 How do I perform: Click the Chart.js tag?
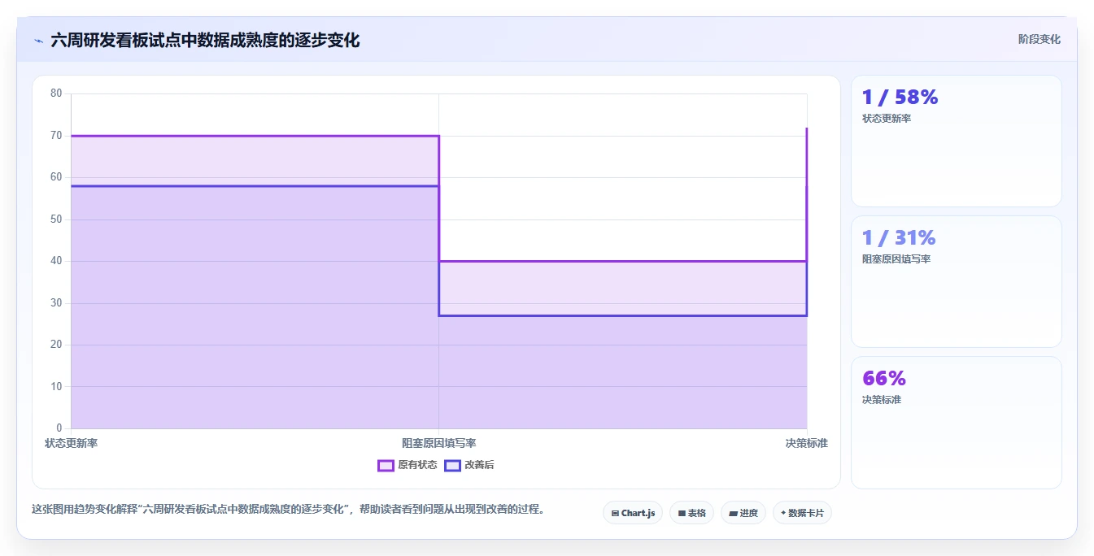click(x=633, y=513)
